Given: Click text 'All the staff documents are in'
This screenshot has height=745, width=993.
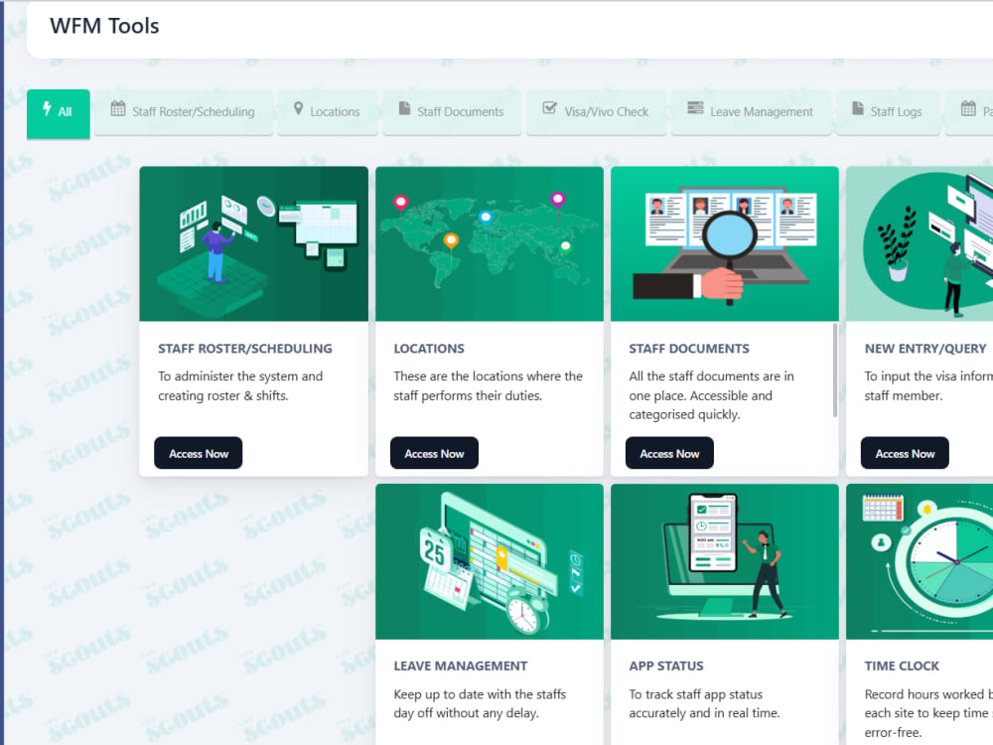Looking at the screenshot, I should click(711, 376).
